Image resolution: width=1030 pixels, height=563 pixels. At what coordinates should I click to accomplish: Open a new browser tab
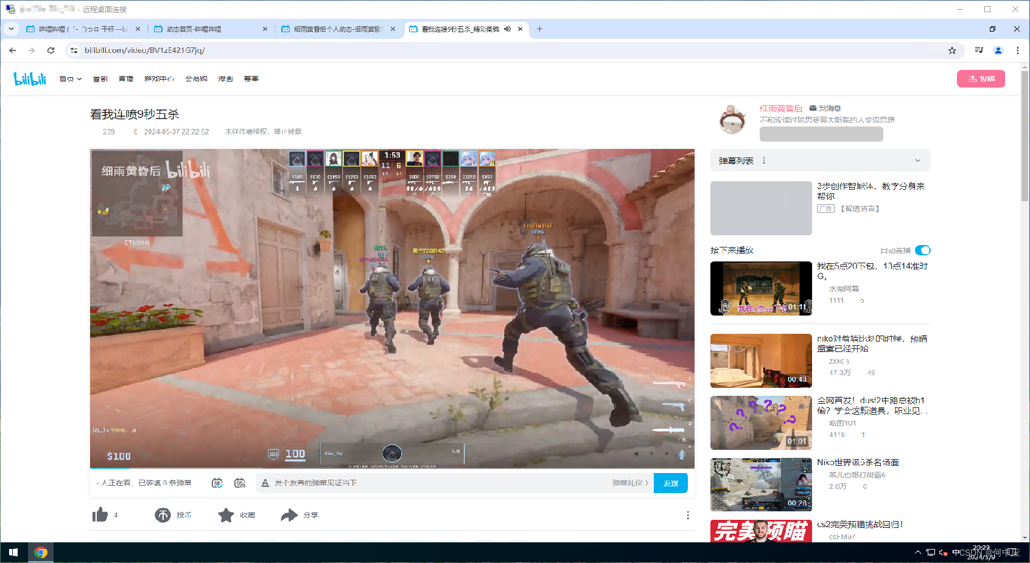539,29
